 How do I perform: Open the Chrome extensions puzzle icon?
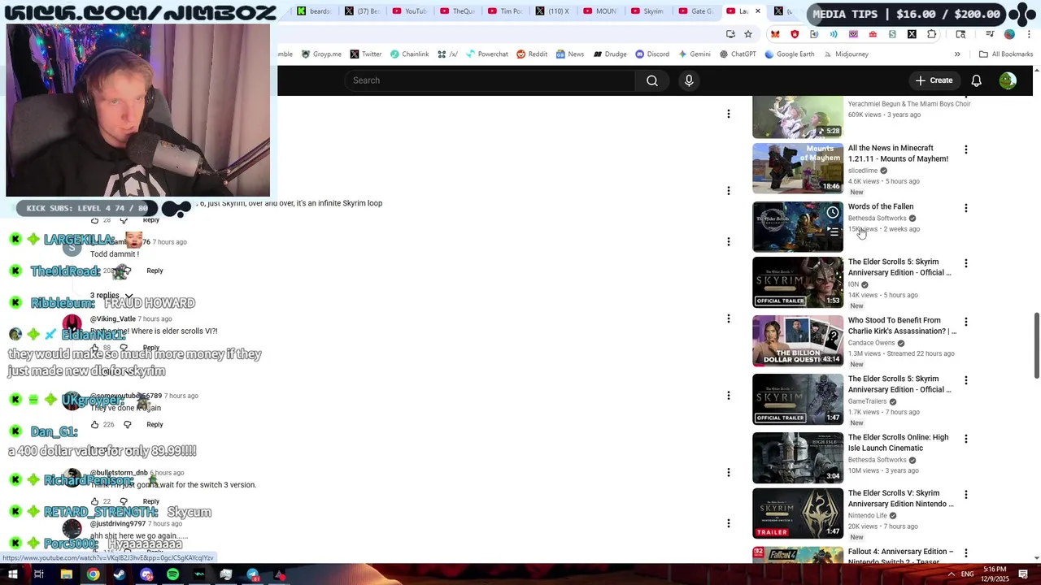931,34
